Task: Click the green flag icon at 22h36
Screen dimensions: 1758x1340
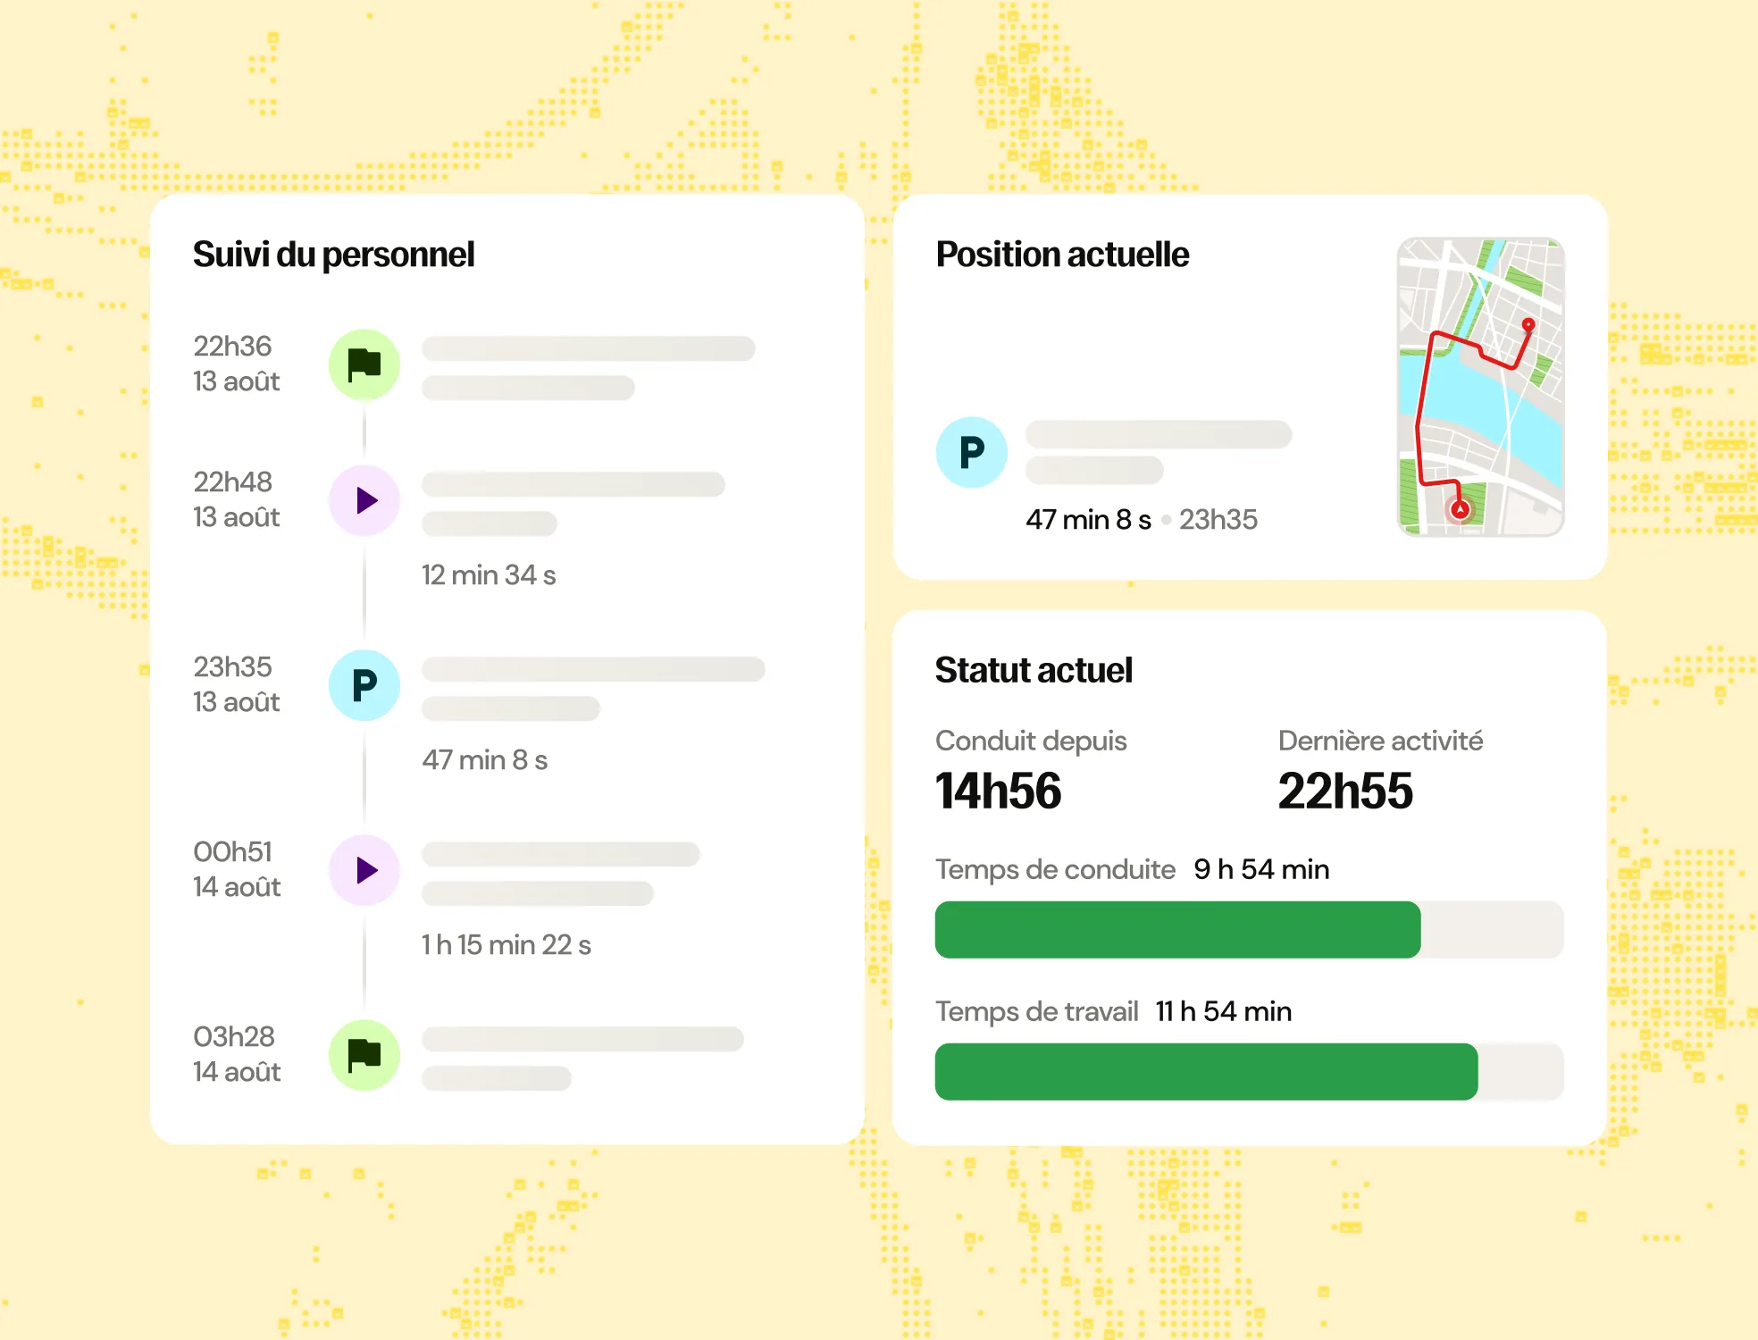Action: (364, 364)
